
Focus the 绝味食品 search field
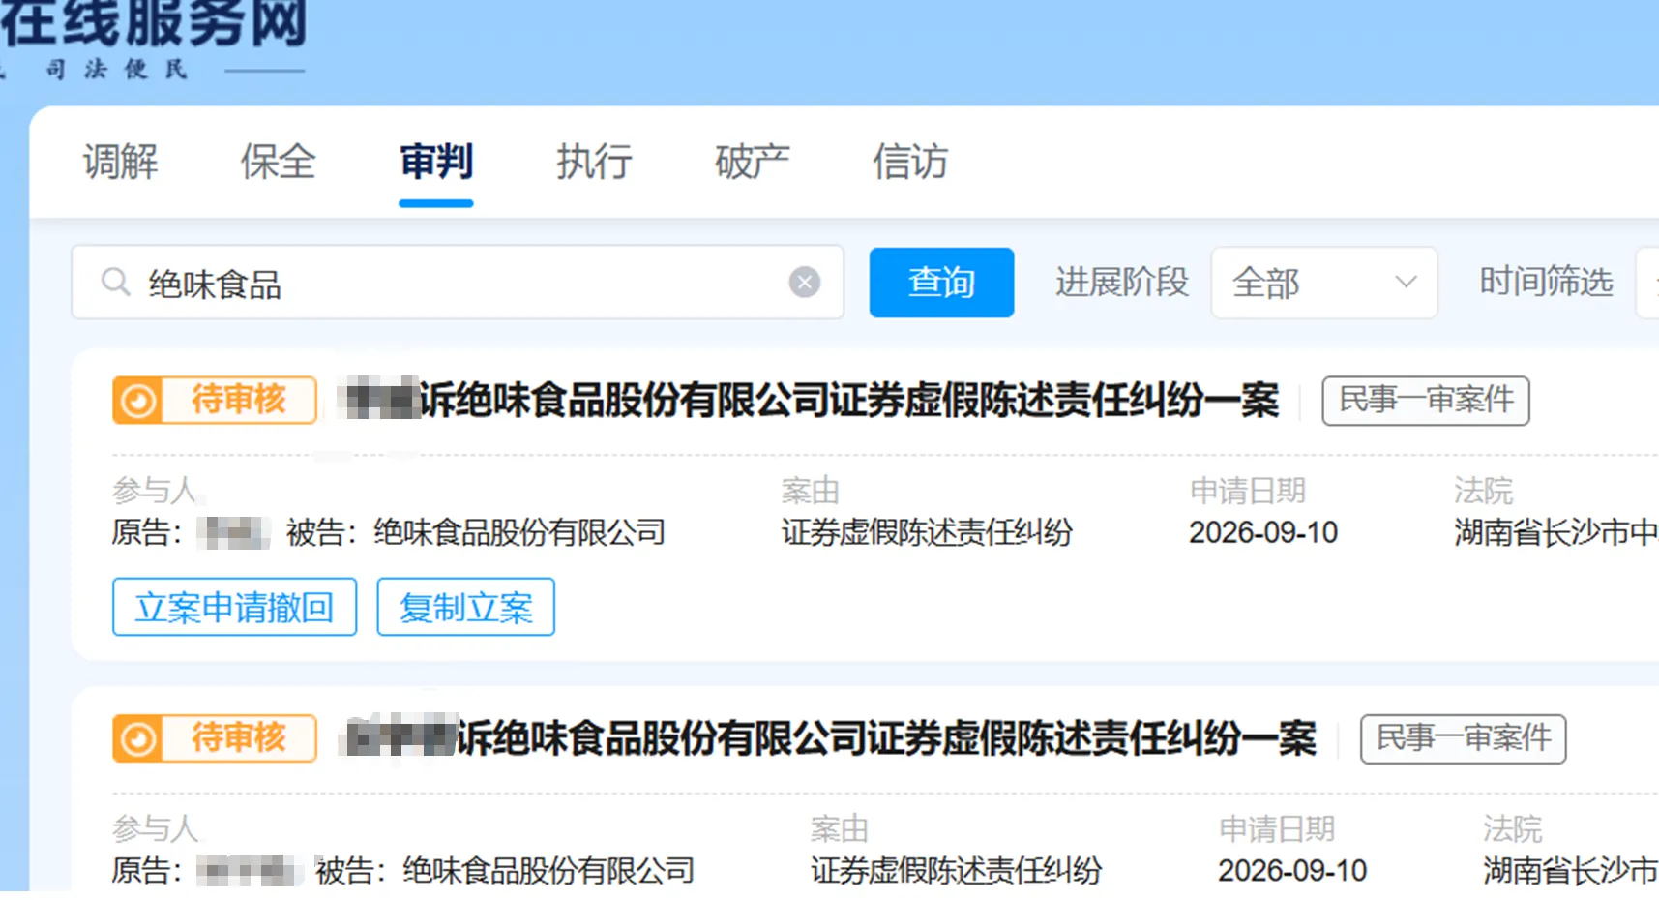click(x=458, y=283)
